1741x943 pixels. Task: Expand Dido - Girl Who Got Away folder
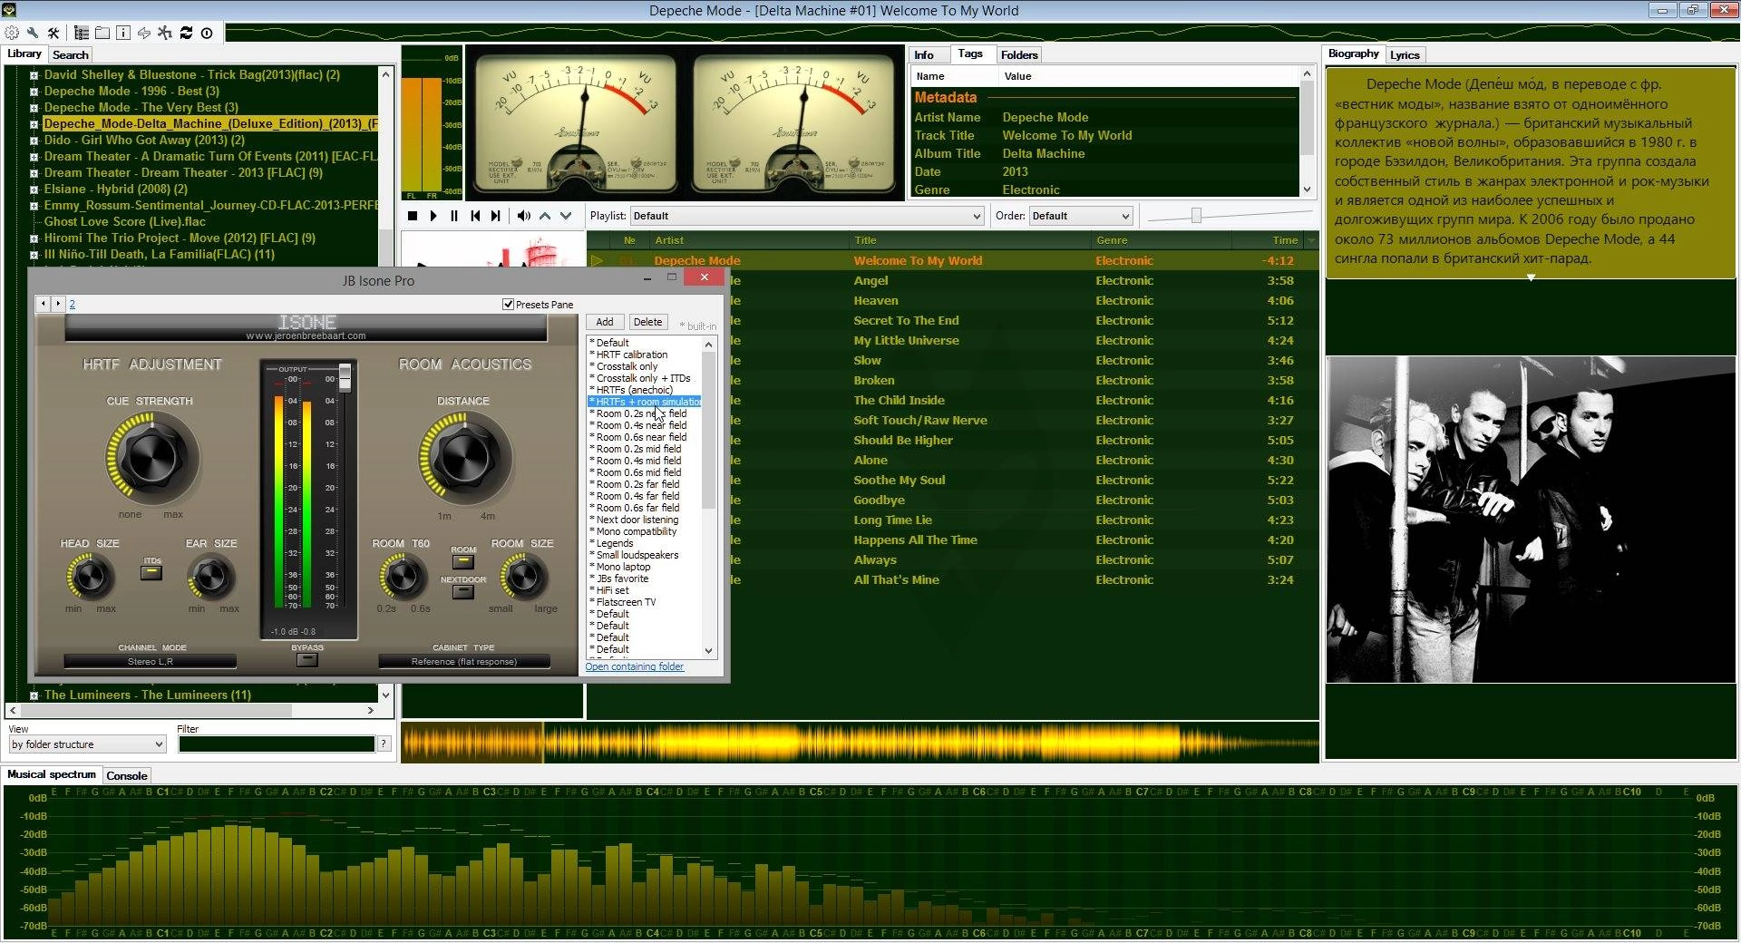(x=34, y=141)
